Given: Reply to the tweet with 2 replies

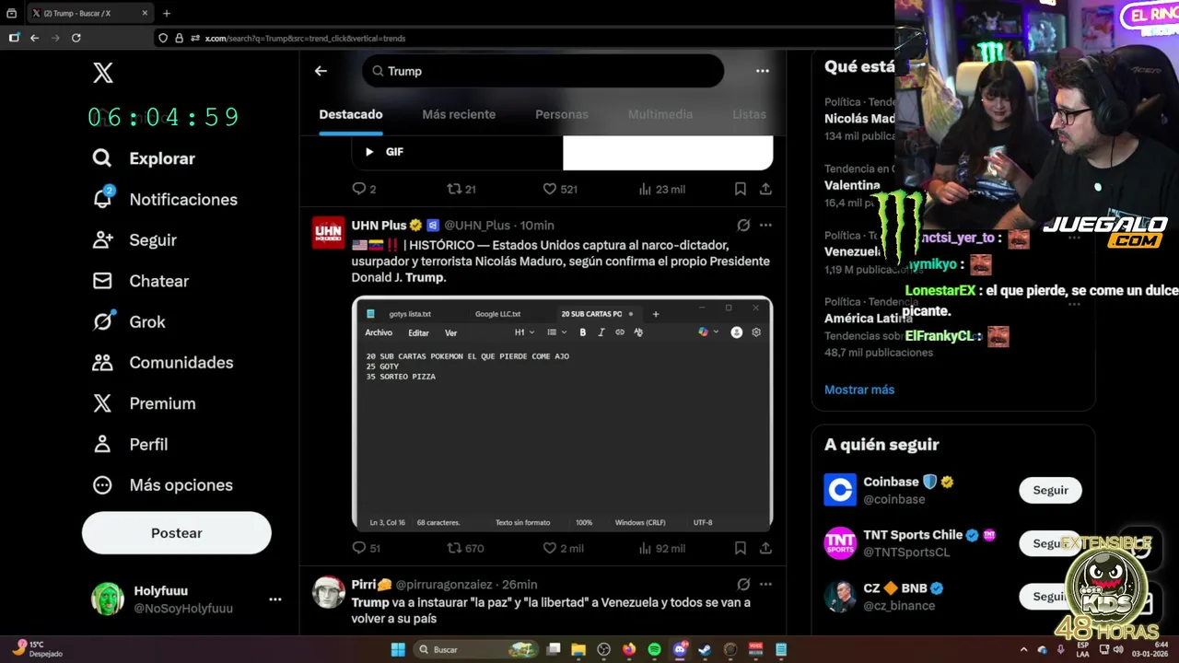Looking at the screenshot, I should pos(364,189).
